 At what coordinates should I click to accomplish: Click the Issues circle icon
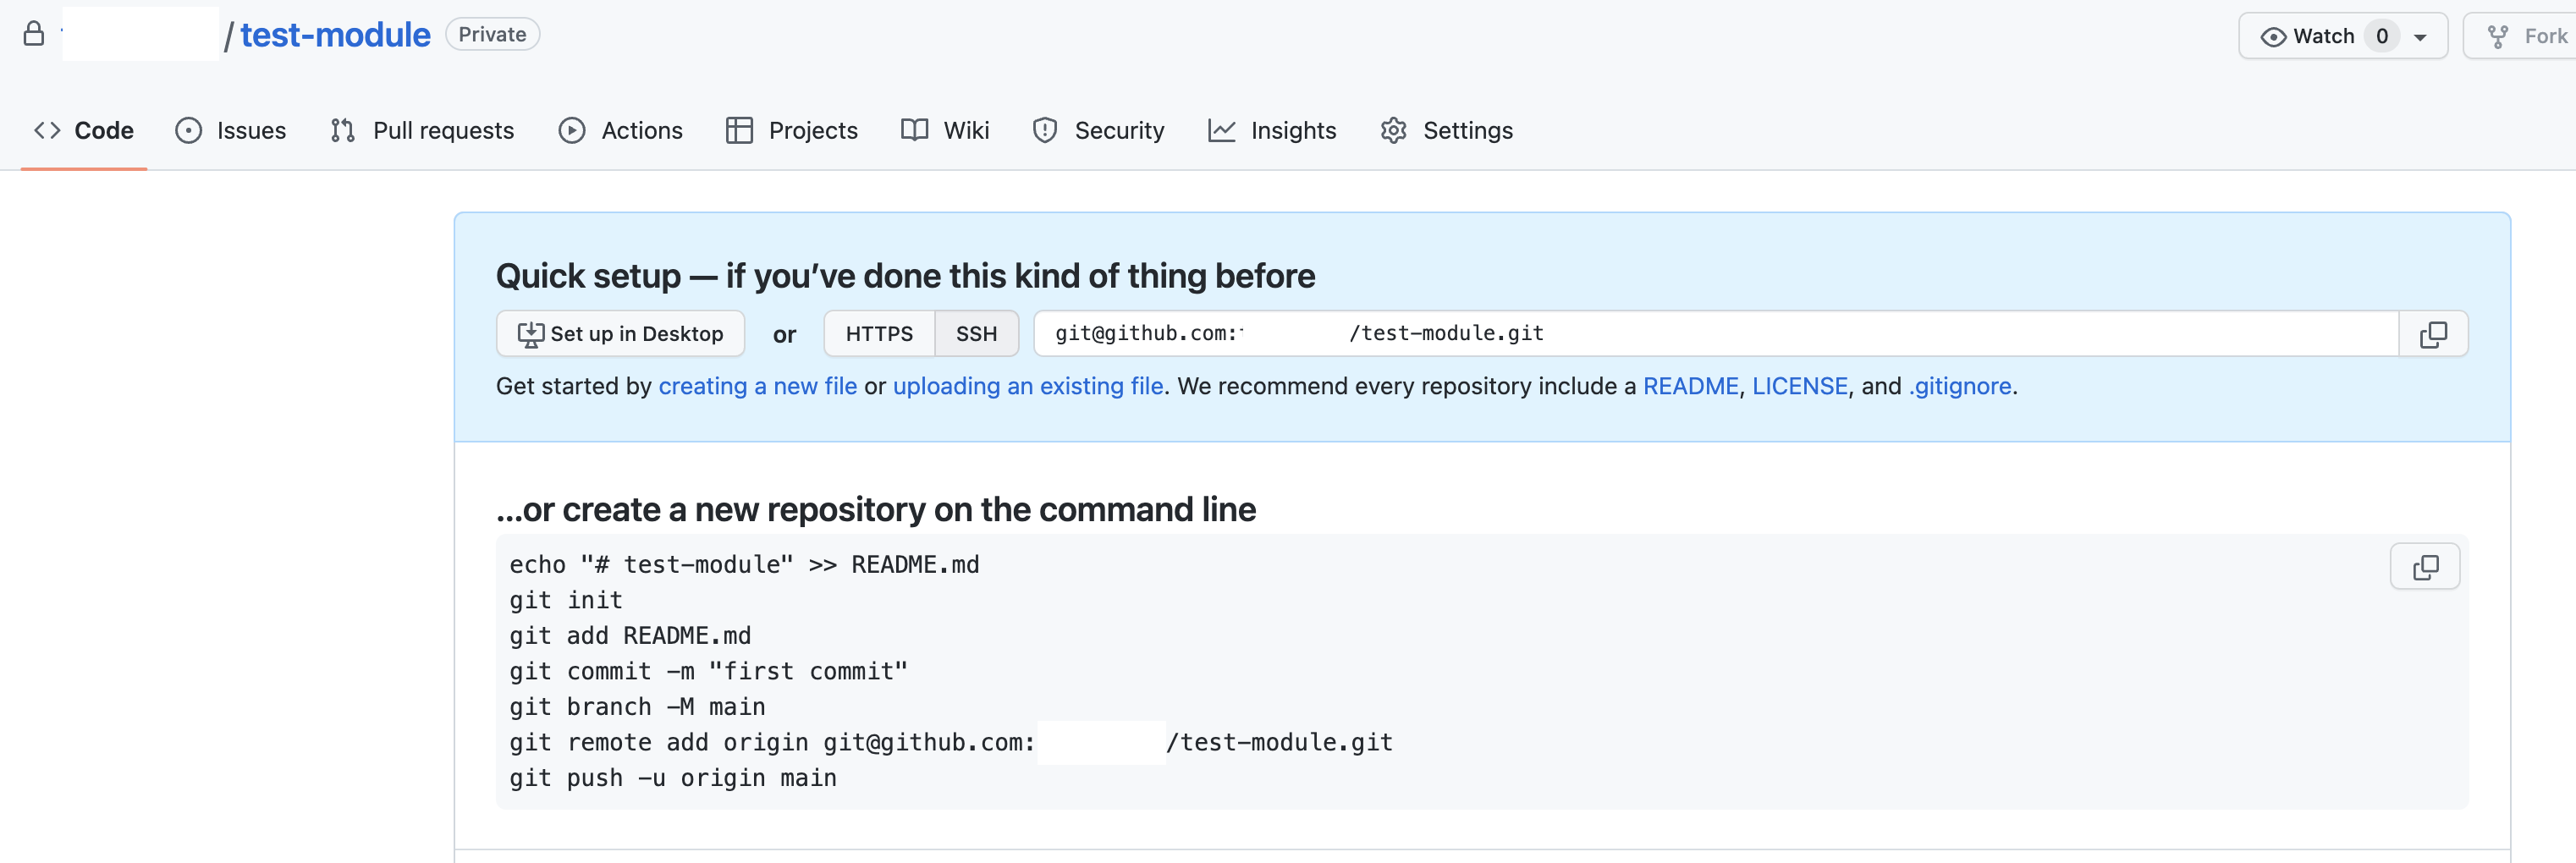click(188, 130)
